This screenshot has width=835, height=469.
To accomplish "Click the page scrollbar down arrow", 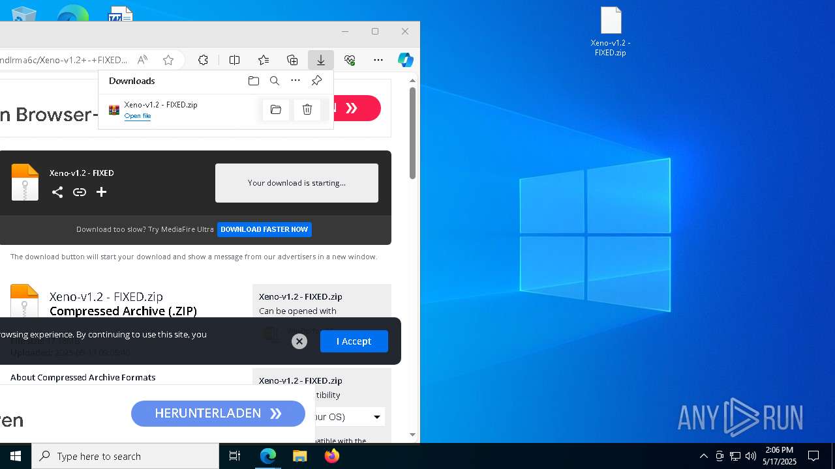I will coord(412,435).
